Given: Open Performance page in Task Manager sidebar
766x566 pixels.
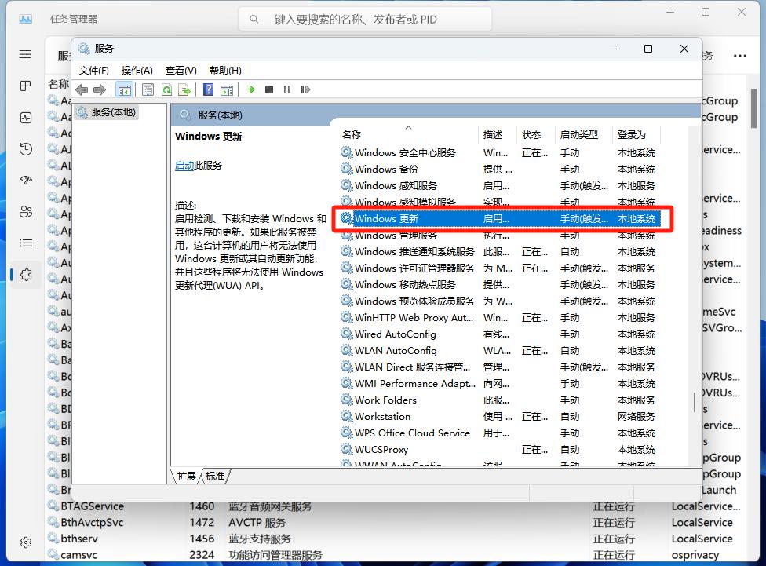Looking at the screenshot, I should (x=25, y=118).
